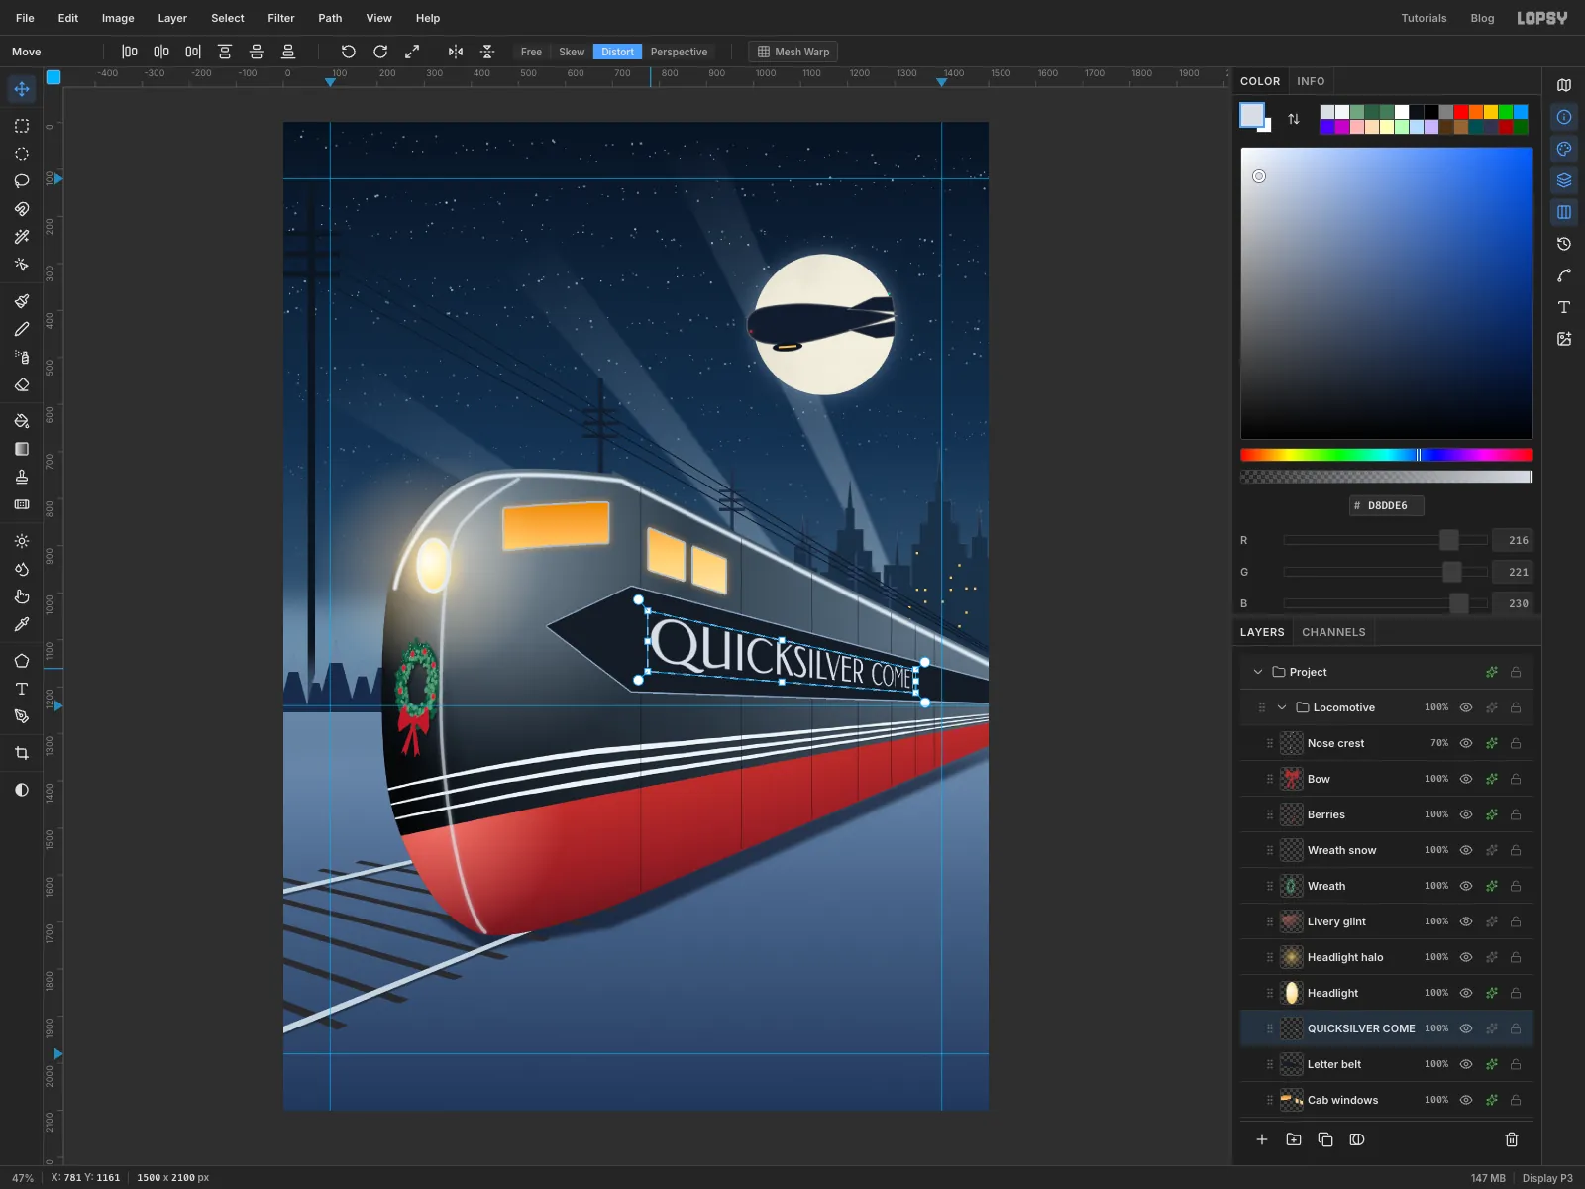The height and width of the screenshot is (1189, 1585).
Task: Open the Tutorials link
Action: [x=1424, y=18]
